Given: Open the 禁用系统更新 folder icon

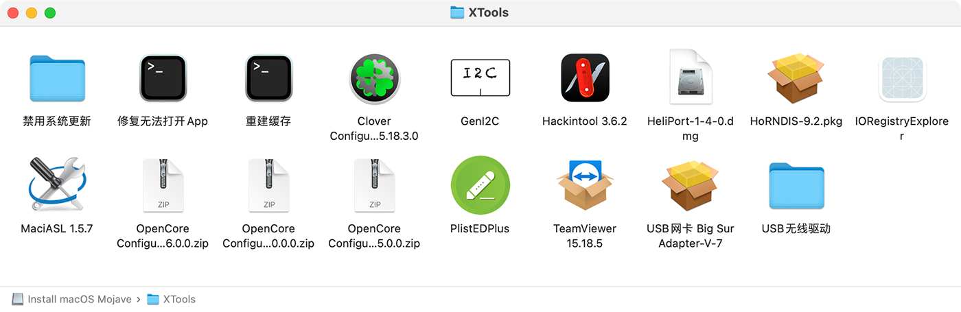Looking at the screenshot, I should point(57,78).
